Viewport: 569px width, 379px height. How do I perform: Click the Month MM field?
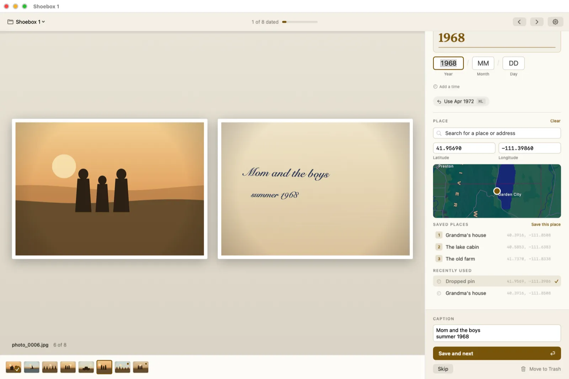click(483, 63)
